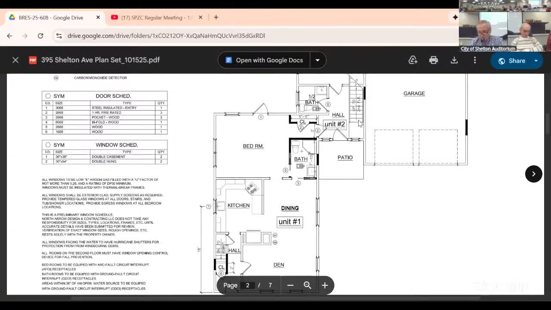This screenshot has width=551, height=310.
Task: Expand the Share button dropdown arrow
Action: pyautogui.click(x=536, y=61)
